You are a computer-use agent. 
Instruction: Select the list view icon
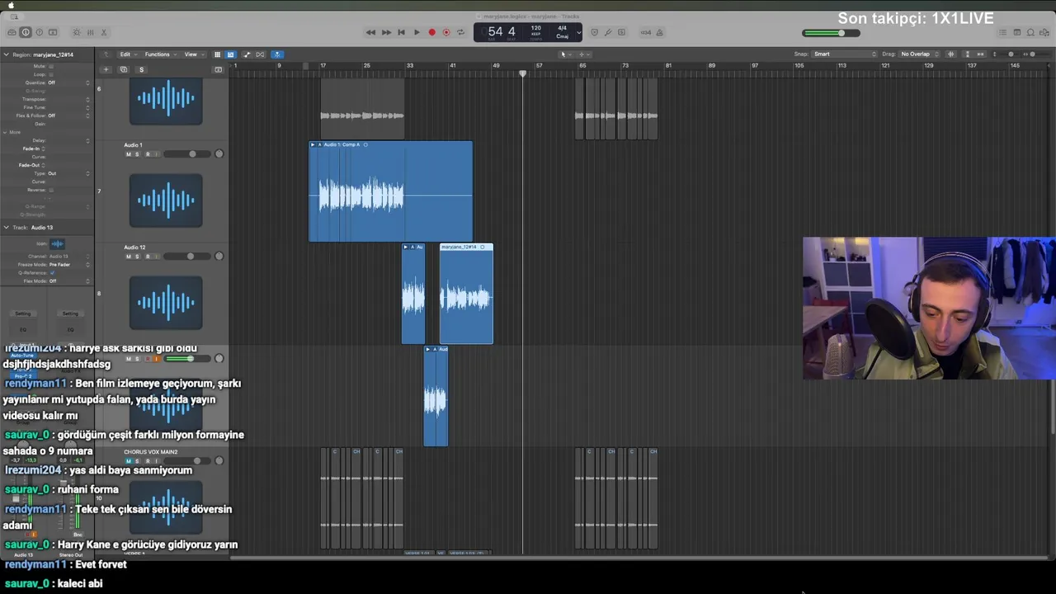[x=230, y=54]
